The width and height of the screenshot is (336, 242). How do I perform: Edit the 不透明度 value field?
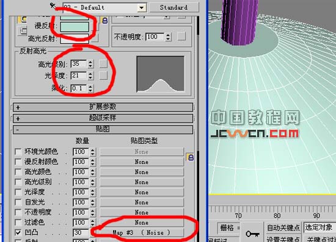[155, 37]
